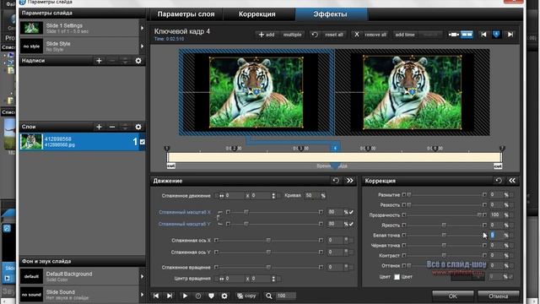
Task: Select layer 412898568.jpg thumbnail
Action: tap(31, 142)
